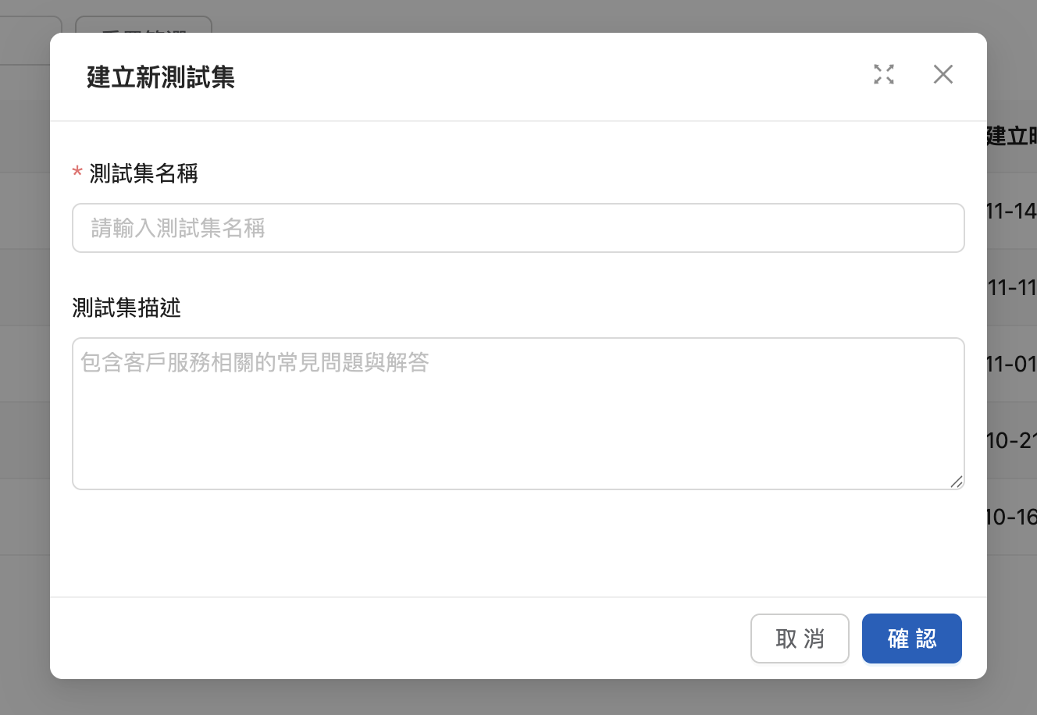Confirm with the blue 確認 button

(x=911, y=639)
